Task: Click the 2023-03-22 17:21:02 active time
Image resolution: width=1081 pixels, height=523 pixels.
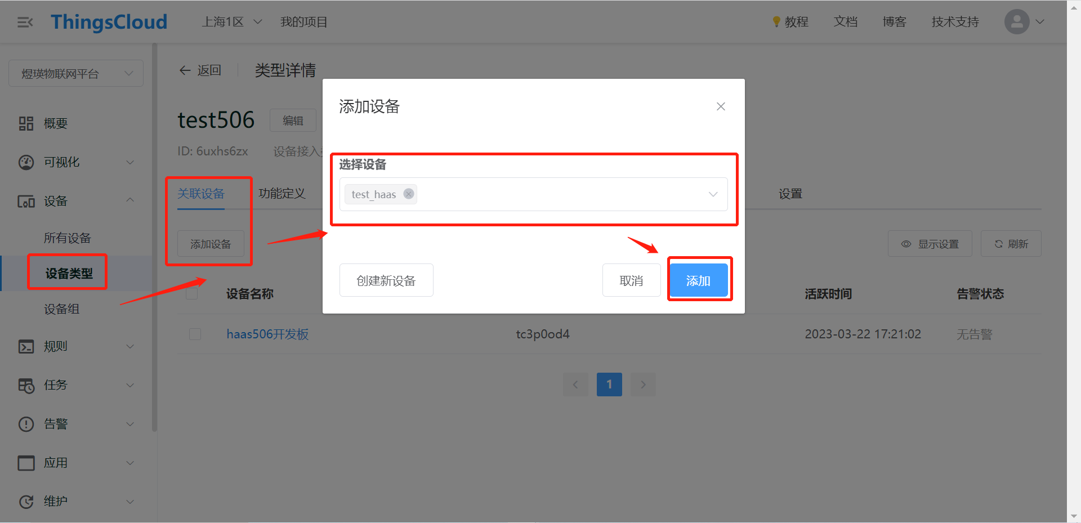Action: click(863, 334)
